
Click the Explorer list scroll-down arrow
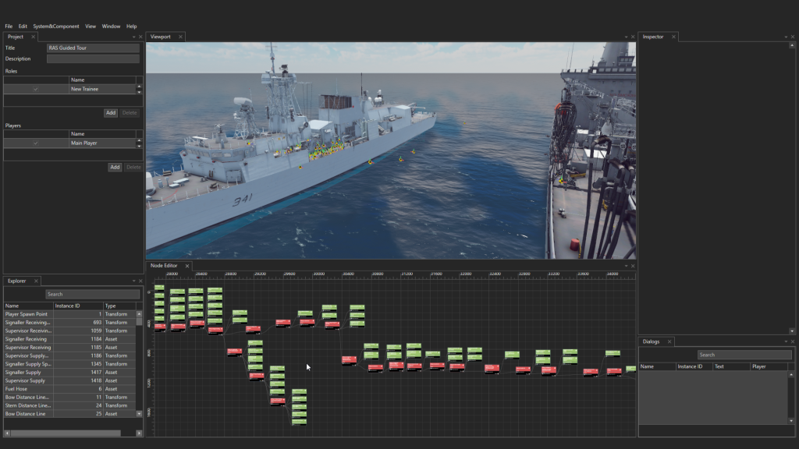tap(140, 413)
